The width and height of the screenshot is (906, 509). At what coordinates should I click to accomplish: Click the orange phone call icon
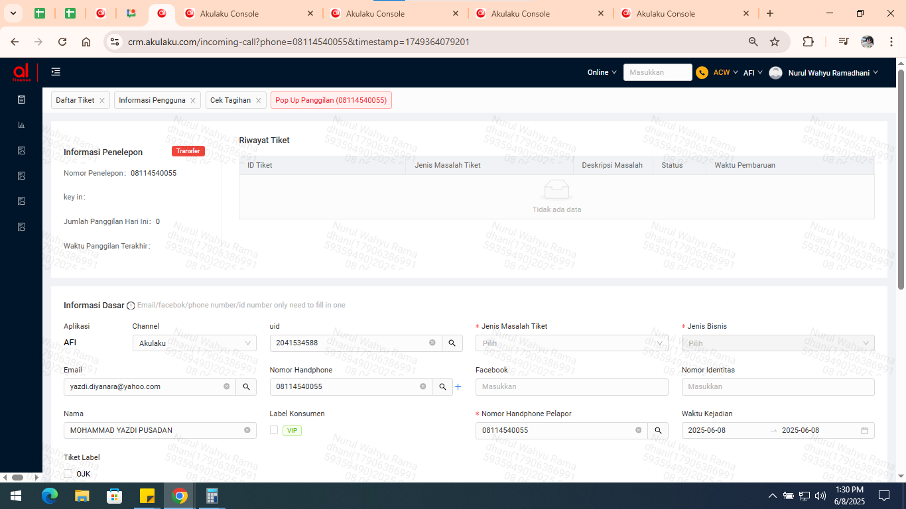(702, 73)
